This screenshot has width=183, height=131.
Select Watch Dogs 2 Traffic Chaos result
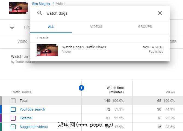tap(100, 50)
